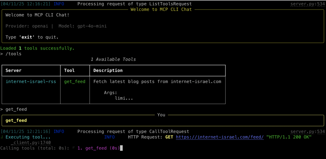Click the terminal cursor block after get_feed (0s)
This screenshot has height=159, width=326.
pos(121,148)
